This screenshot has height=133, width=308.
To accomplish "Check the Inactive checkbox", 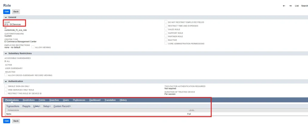I will click(x=166, y=40).
